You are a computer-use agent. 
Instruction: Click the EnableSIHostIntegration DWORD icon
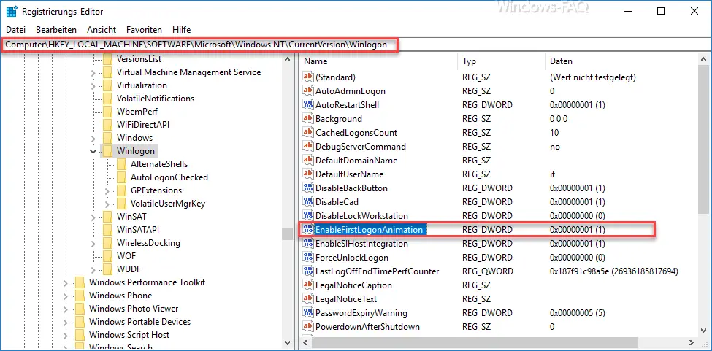point(308,244)
